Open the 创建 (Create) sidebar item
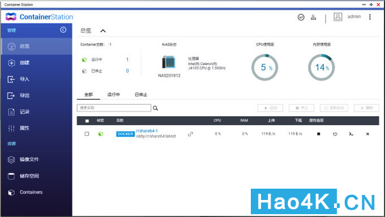This screenshot has height=217, width=385. (x=36, y=63)
